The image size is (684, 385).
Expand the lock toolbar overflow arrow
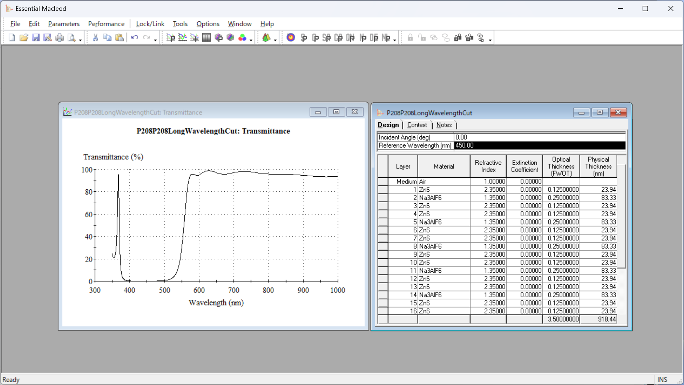(x=490, y=40)
